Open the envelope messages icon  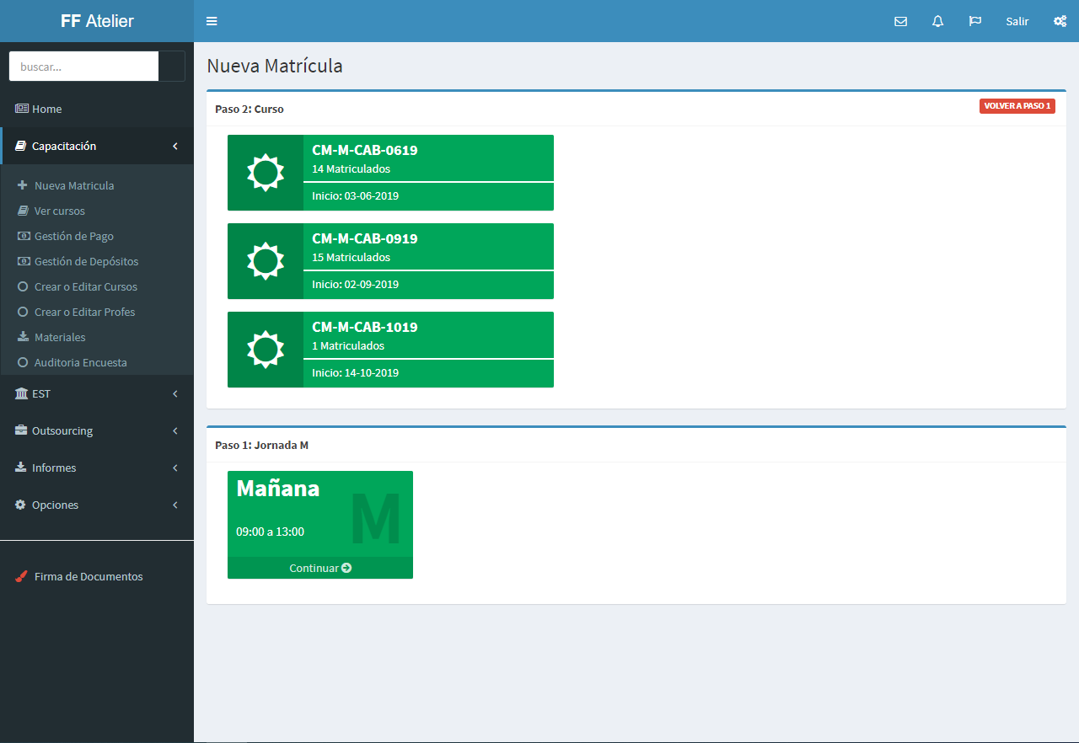pos(900,21)
